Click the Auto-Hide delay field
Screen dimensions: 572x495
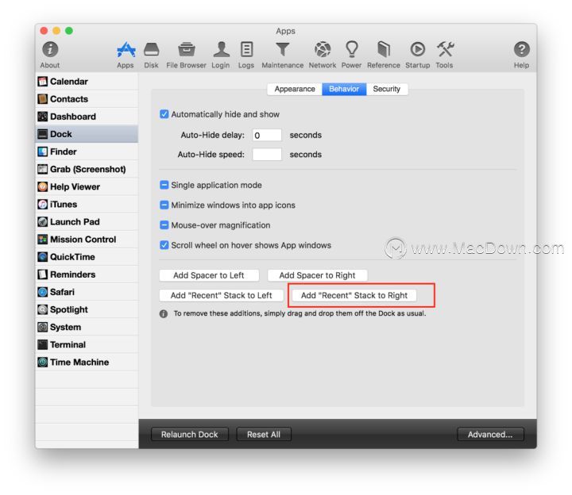tap(267, 135)
